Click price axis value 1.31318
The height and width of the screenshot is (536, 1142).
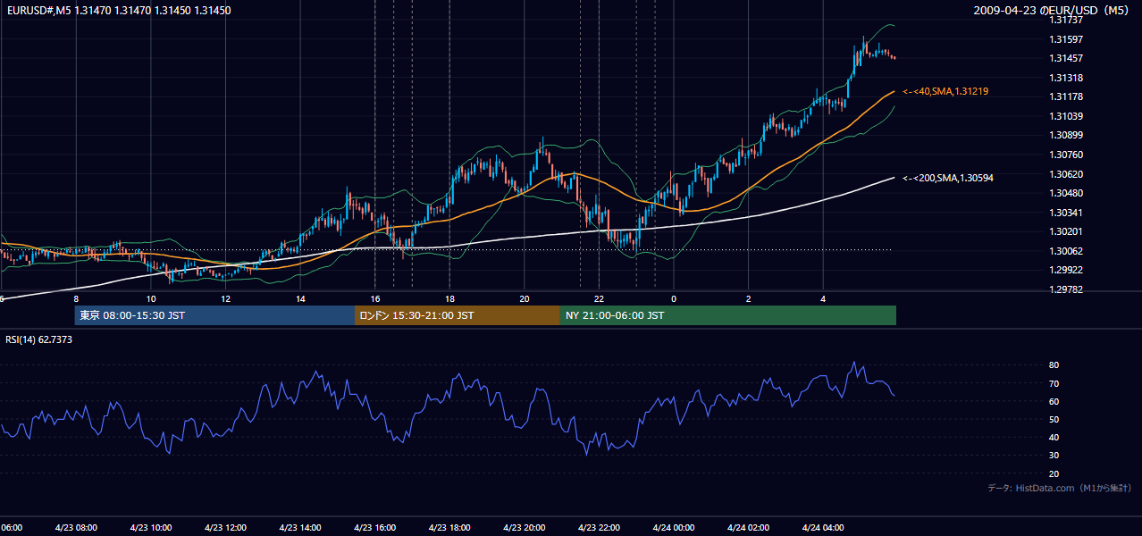[x=1068, y=78]
